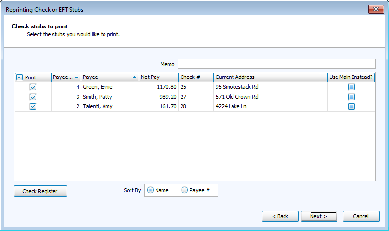389x231 pixels.
Task: Select the Payee # sort radio button
Action: (x=184, y=190)
